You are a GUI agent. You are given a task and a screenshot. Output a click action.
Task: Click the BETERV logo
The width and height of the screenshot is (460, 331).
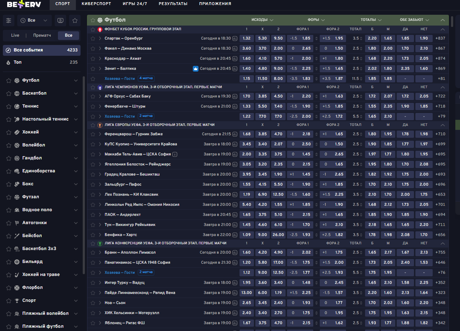click(24, 4)
